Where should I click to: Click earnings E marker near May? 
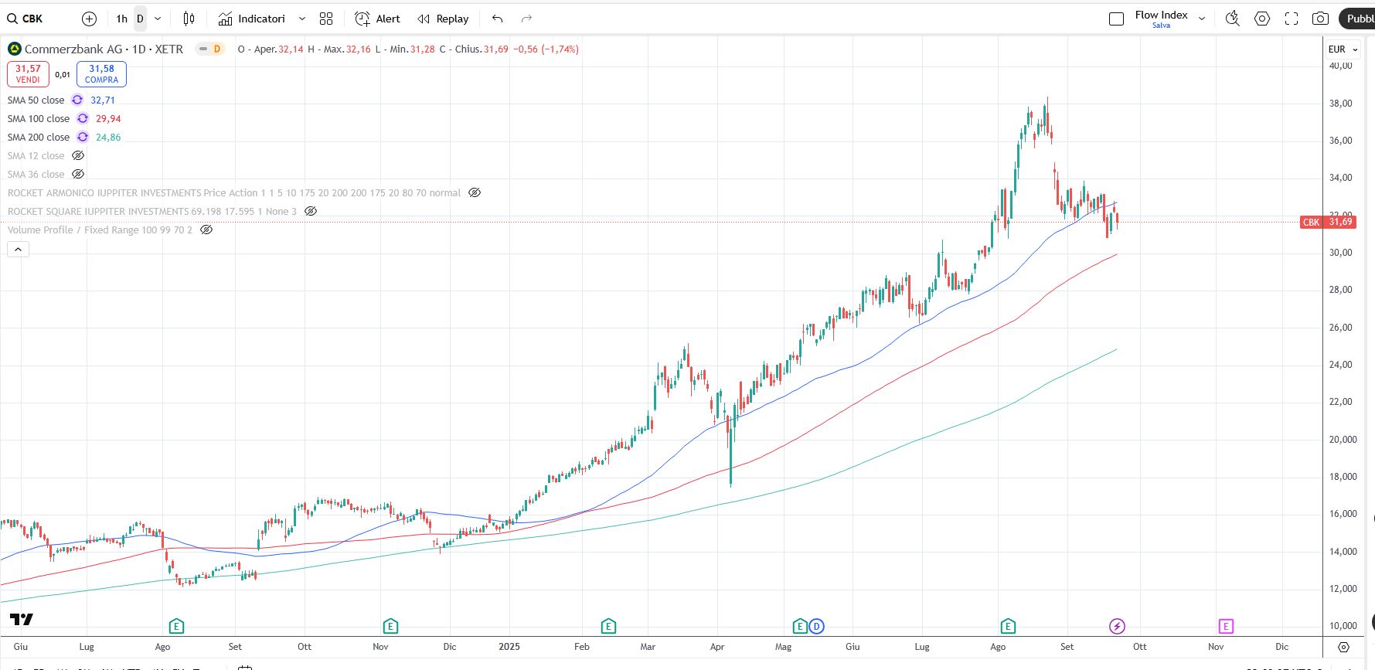(800, 626)
